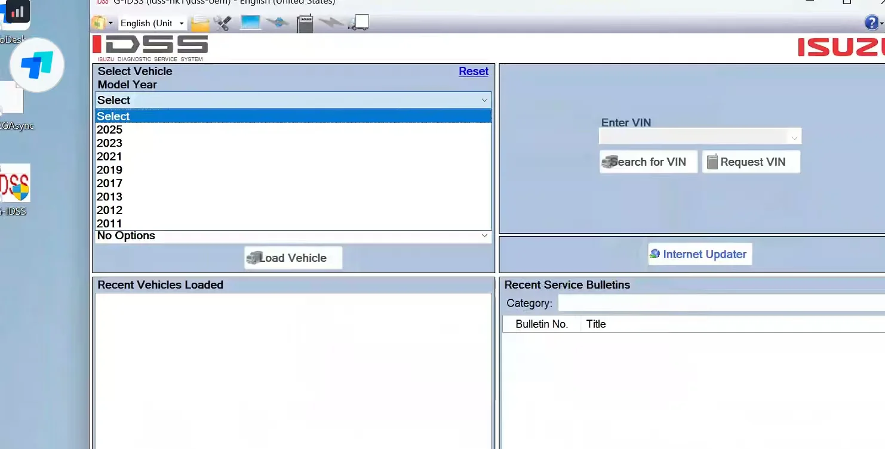Viewport: 885px width, 449px height.
Task: Click the dark bar chart widget icon
Action: 17,11
